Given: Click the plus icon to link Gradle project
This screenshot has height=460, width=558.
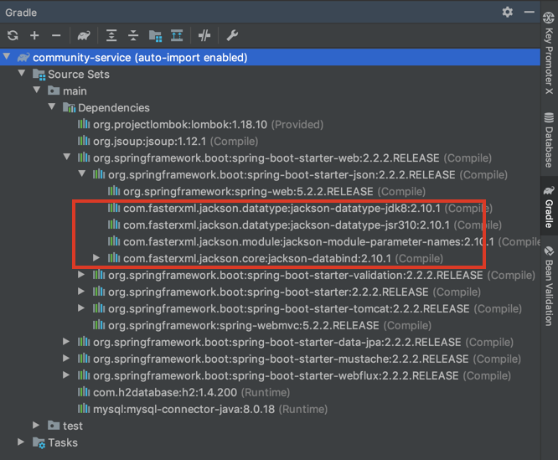Looking at the screenshot, I should tap(34, 35).
